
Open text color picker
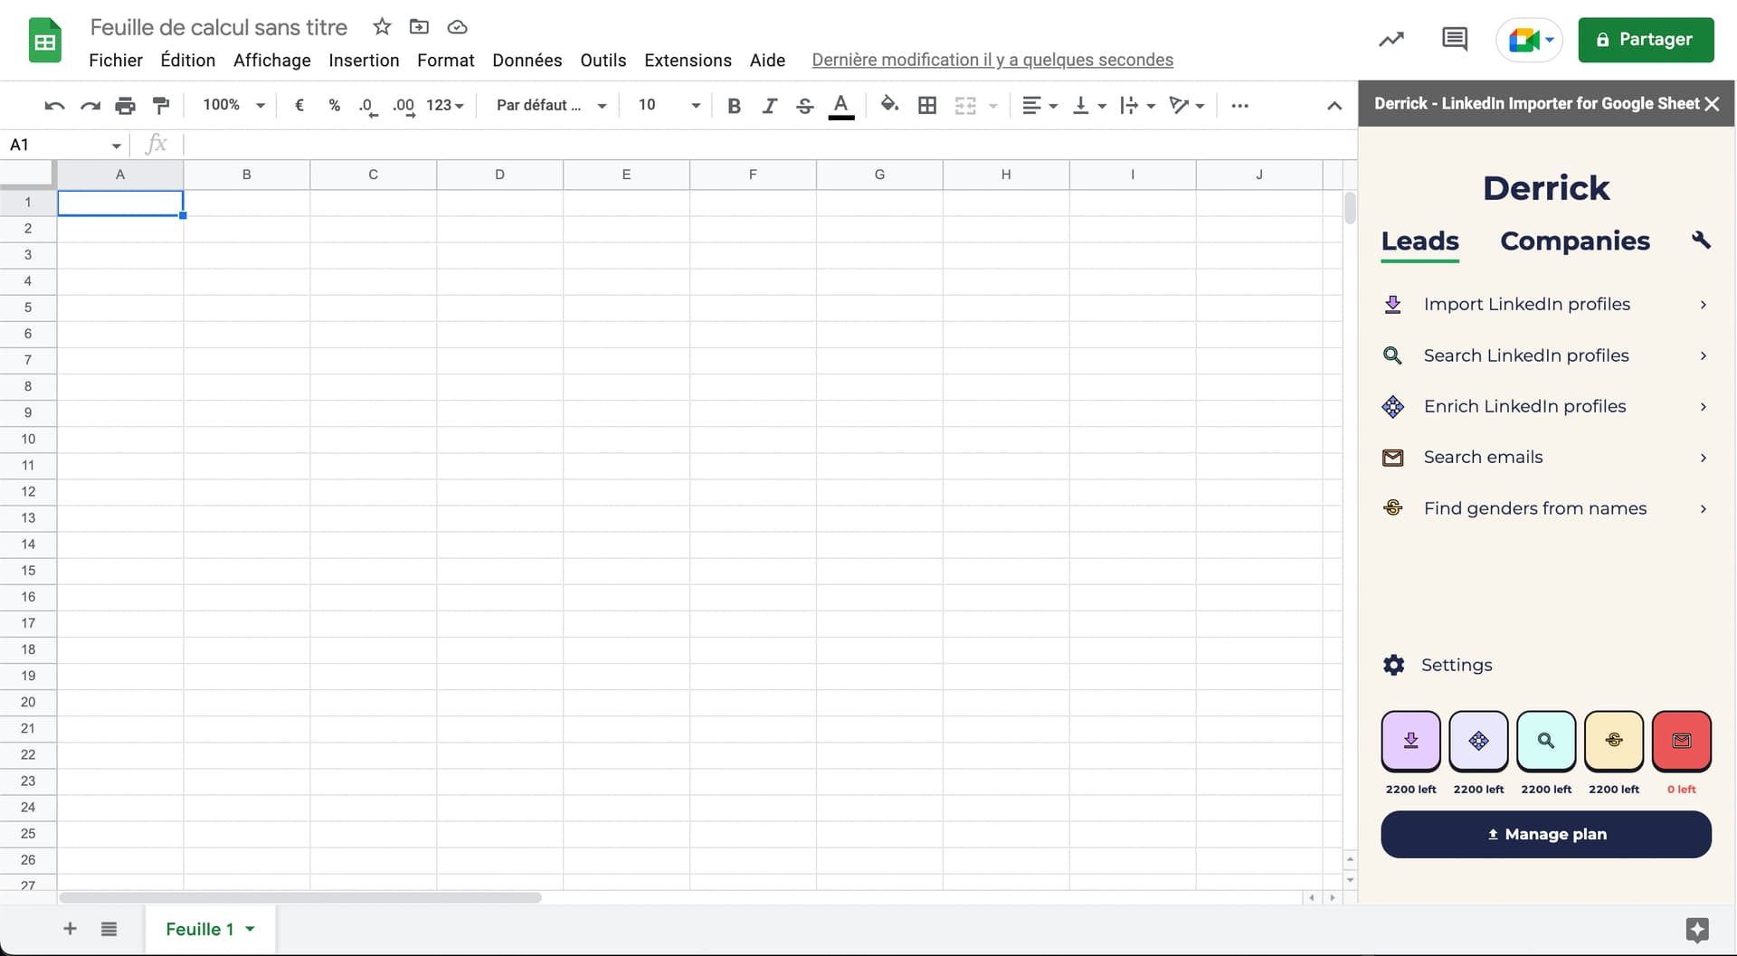[x=841, y=106]
